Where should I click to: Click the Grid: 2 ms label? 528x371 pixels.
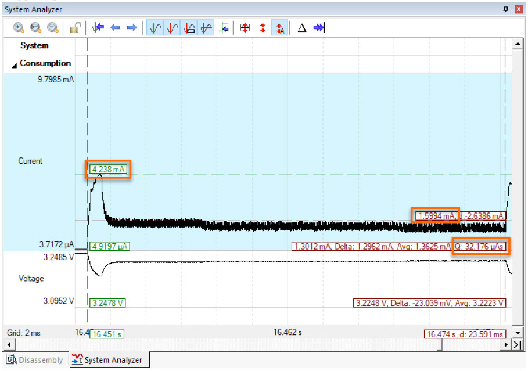pos(24,333)
